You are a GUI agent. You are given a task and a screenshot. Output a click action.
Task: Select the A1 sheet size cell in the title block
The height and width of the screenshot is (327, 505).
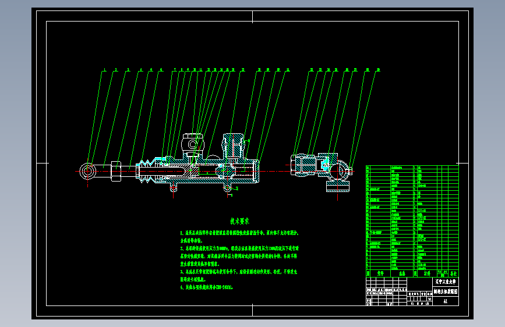pyautogui.click(x=446, y=301)
